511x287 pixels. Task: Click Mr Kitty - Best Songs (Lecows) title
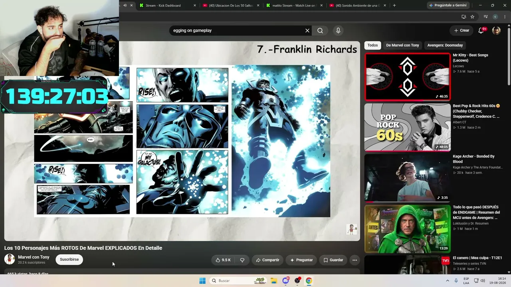470,58
